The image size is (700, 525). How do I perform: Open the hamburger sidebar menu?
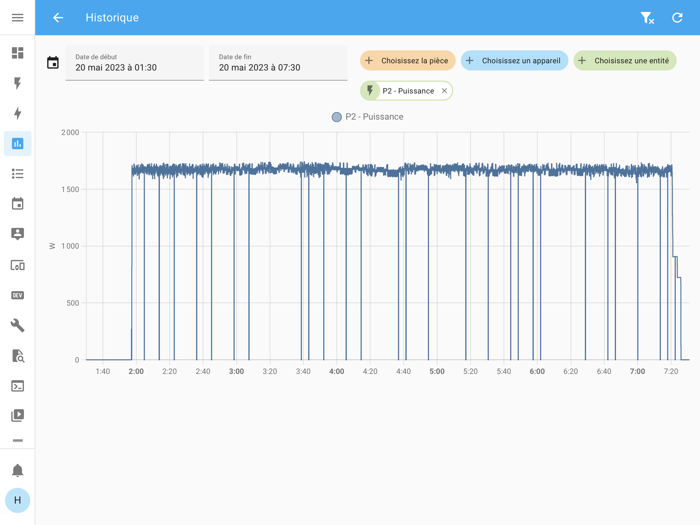tap(17, 17)
